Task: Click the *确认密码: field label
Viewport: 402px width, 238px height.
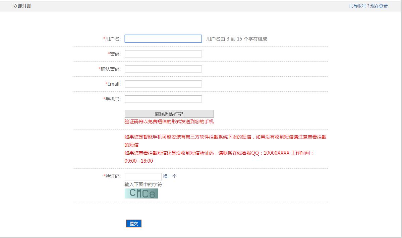Action: [x=110, y=69]
